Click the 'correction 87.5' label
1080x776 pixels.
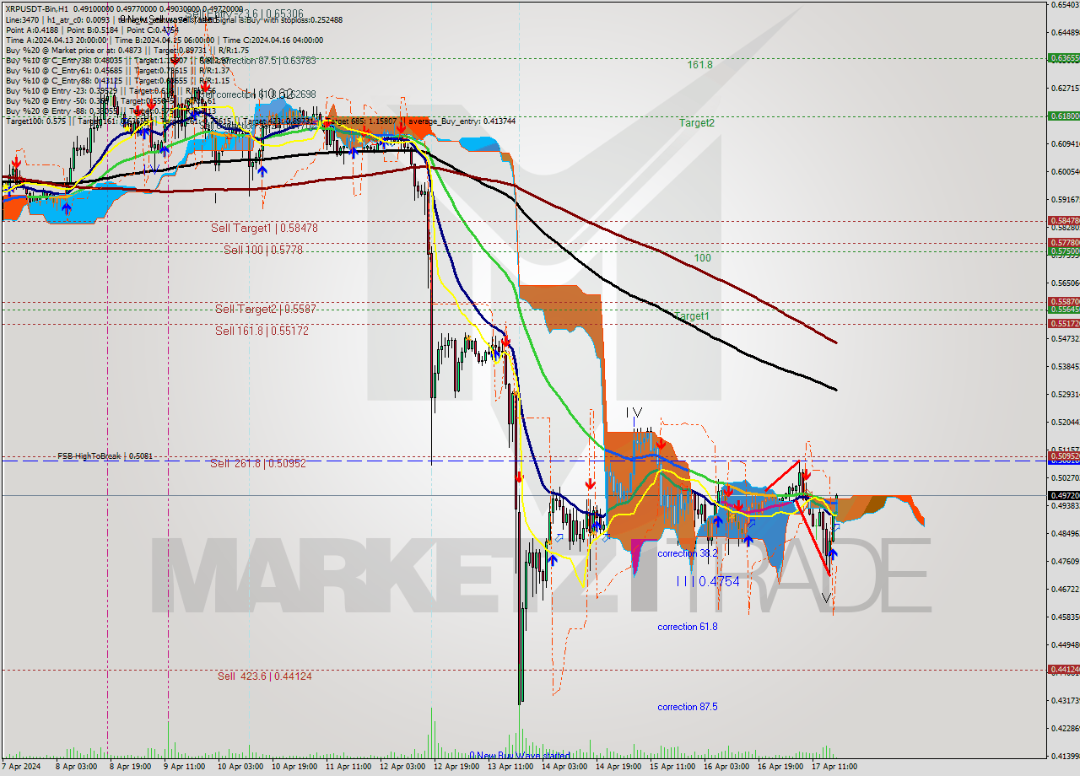click(x=688, y=707)
